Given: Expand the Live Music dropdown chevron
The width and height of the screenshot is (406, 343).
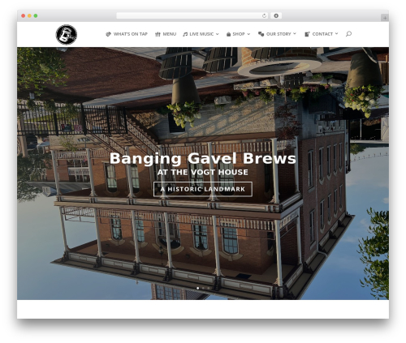Looking at the screenshot, I should tap(217, 34).
